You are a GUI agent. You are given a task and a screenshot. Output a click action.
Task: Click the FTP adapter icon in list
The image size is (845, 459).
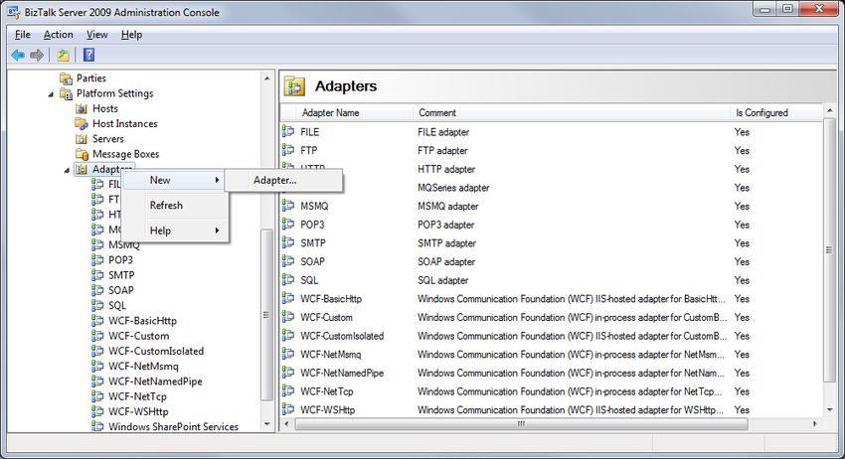[288, 150]
